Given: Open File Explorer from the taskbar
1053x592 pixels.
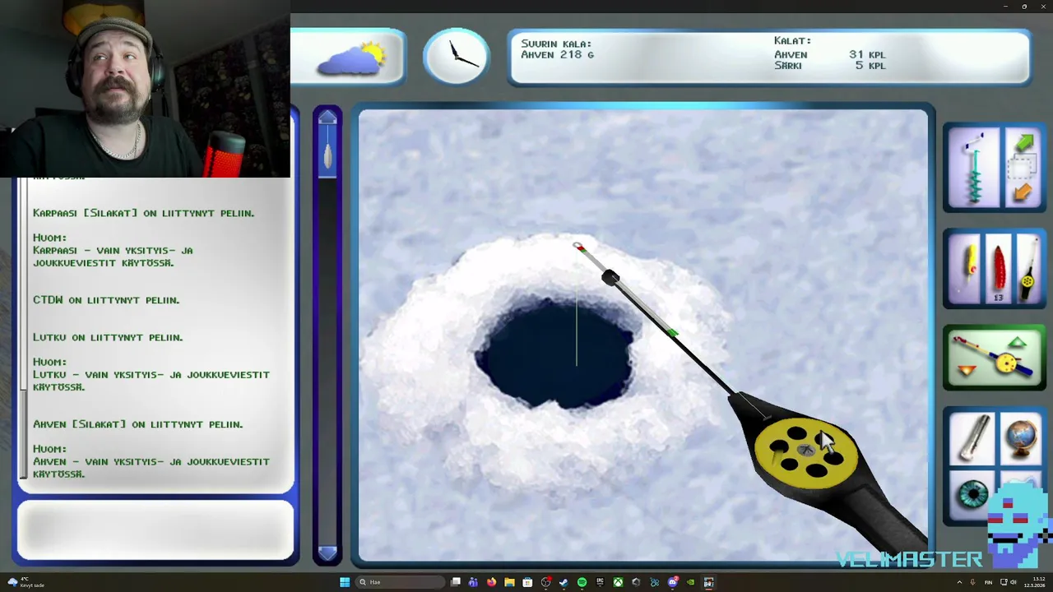Looking at the screenshot, I should pos(509,582).
